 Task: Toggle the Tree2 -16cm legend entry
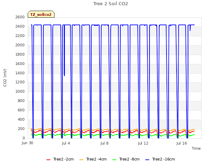(160, 159)
